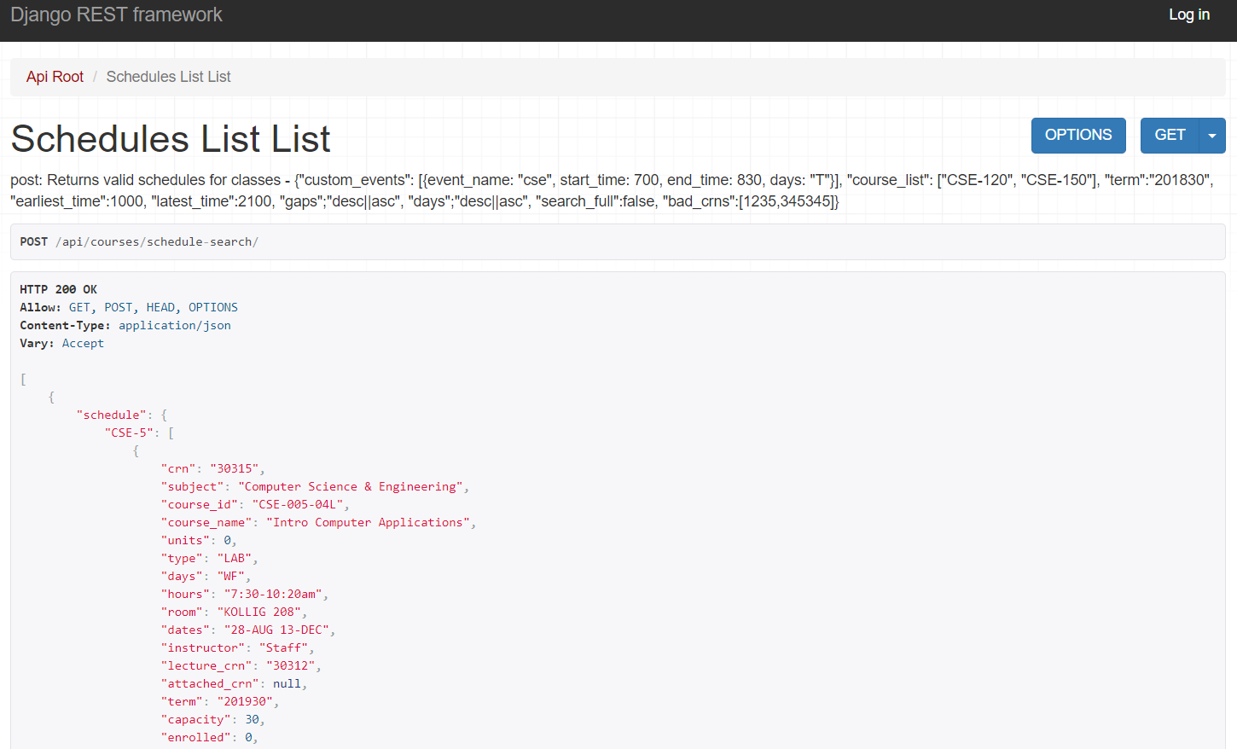Click the course_id value "CSE-005-04L"

point(298,505)
